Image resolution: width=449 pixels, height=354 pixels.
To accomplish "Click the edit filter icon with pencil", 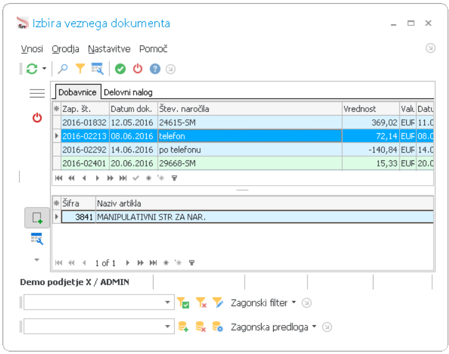I will (218, 303).
